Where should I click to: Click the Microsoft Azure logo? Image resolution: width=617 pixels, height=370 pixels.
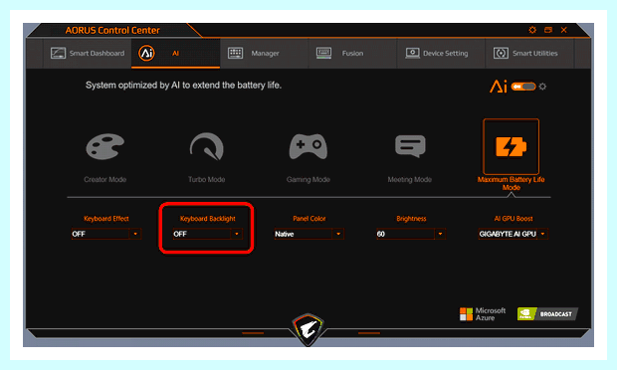click(483, 314)
